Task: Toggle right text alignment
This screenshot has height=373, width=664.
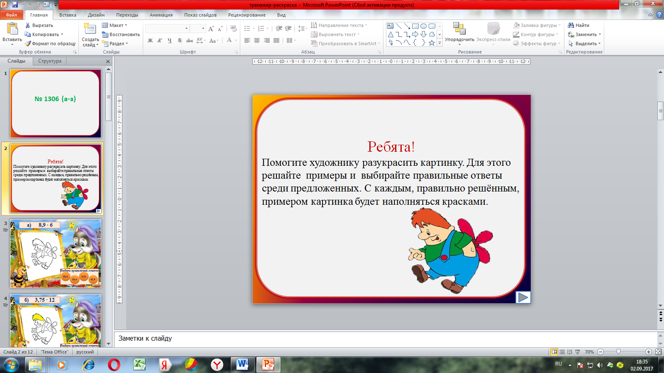Action: click(266, 40)
